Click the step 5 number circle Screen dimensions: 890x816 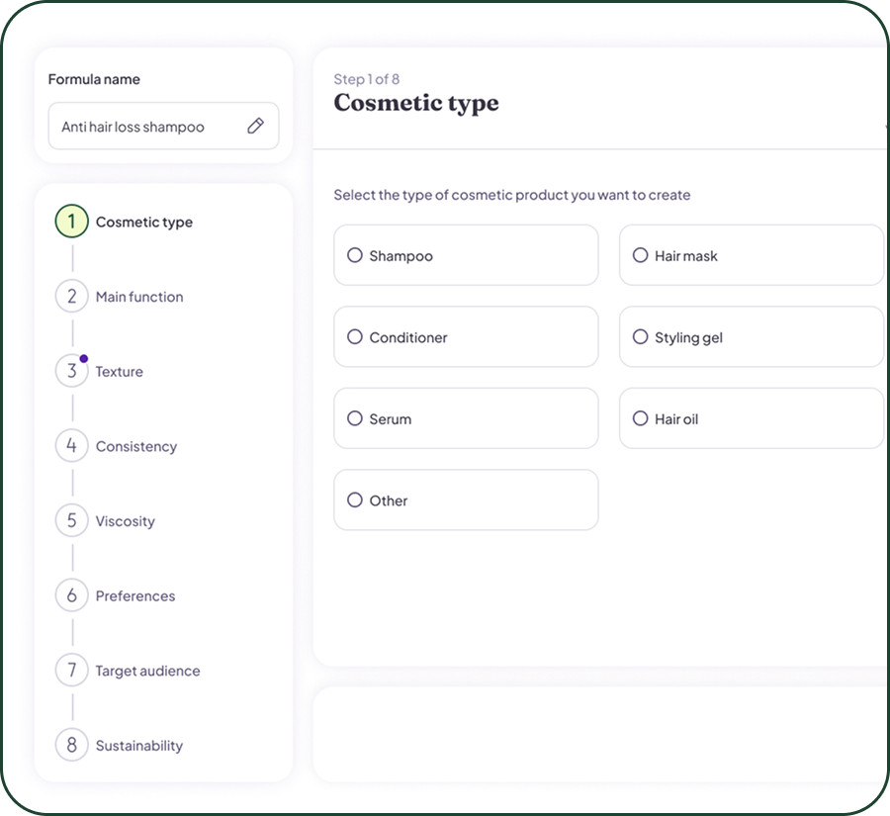point(71,521)
